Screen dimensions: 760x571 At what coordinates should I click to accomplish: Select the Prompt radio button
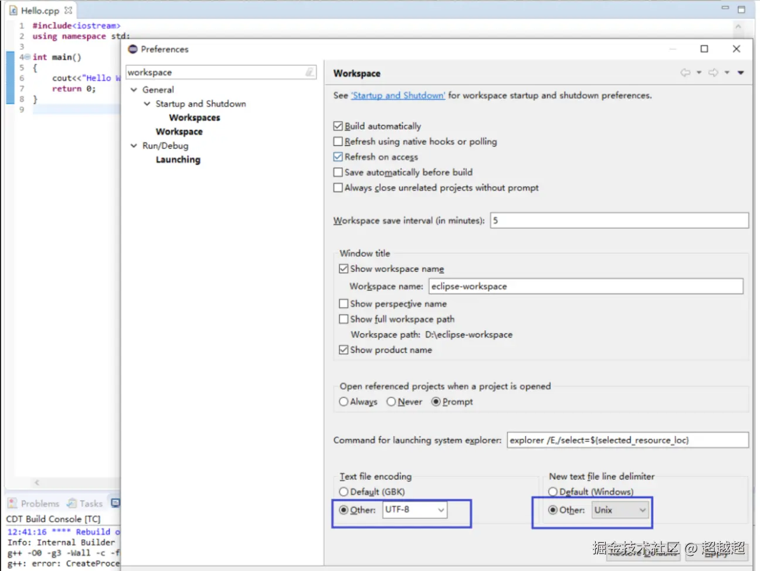(436, 402)
